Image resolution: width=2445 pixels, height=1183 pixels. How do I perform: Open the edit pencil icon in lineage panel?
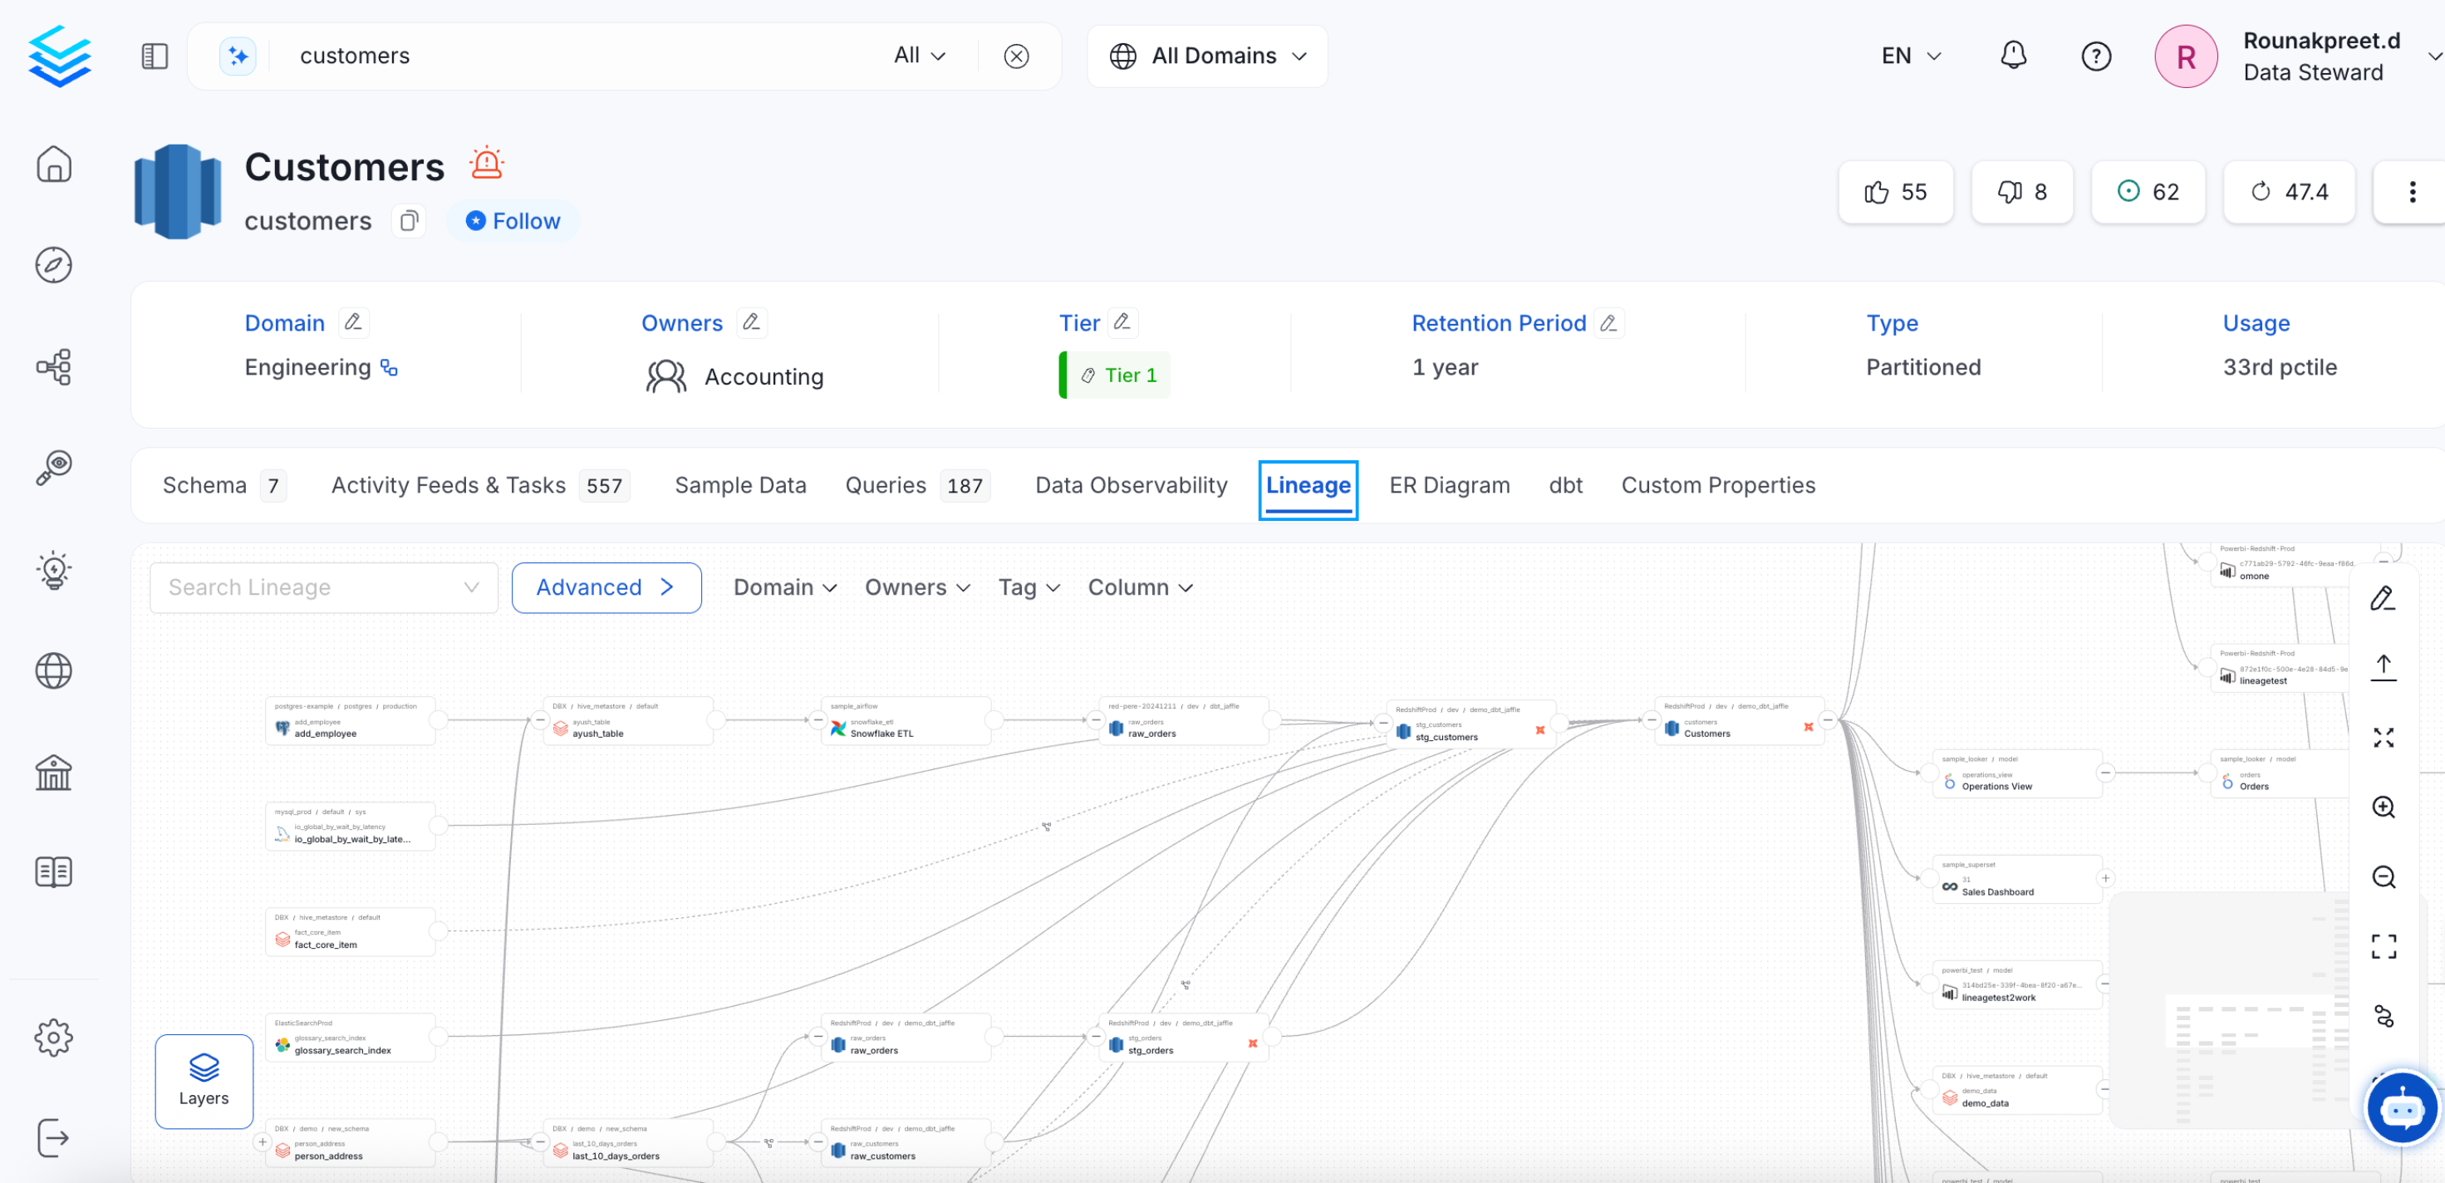[2384, 598]
